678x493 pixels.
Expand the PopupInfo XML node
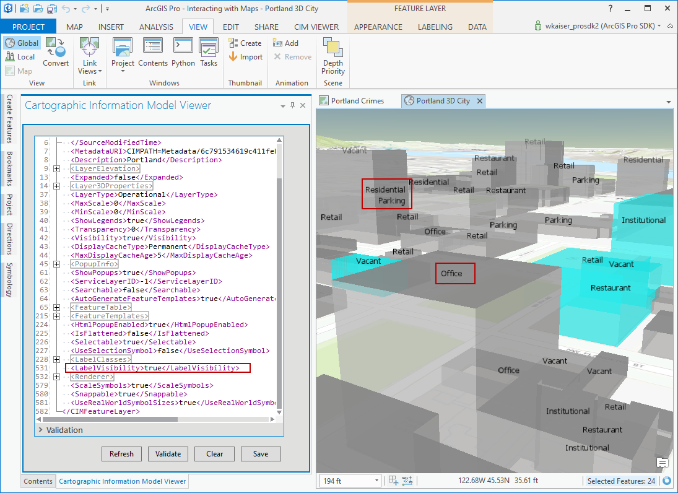pos(56,264)
